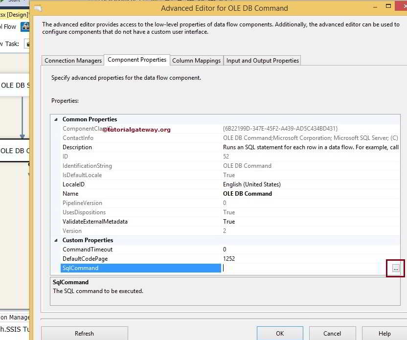Click the small icon beside the Task box

(27, 43)
